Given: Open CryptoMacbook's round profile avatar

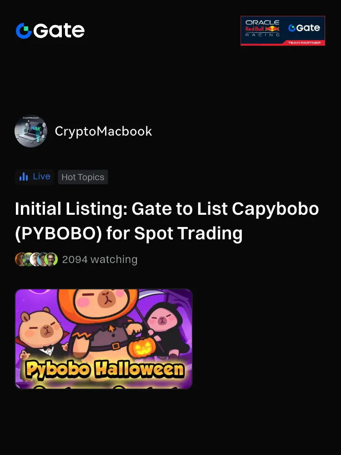Looking at the screenshot, I should 31,131.
